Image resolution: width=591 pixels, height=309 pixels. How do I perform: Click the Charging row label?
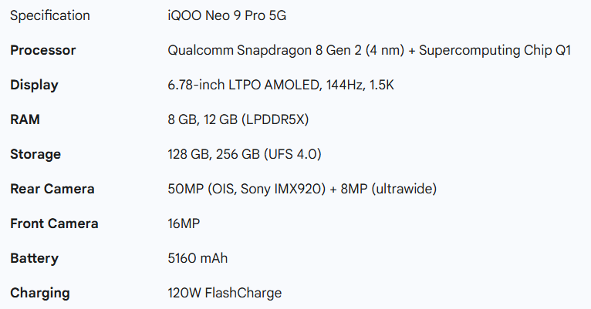(x=40, y=293)
